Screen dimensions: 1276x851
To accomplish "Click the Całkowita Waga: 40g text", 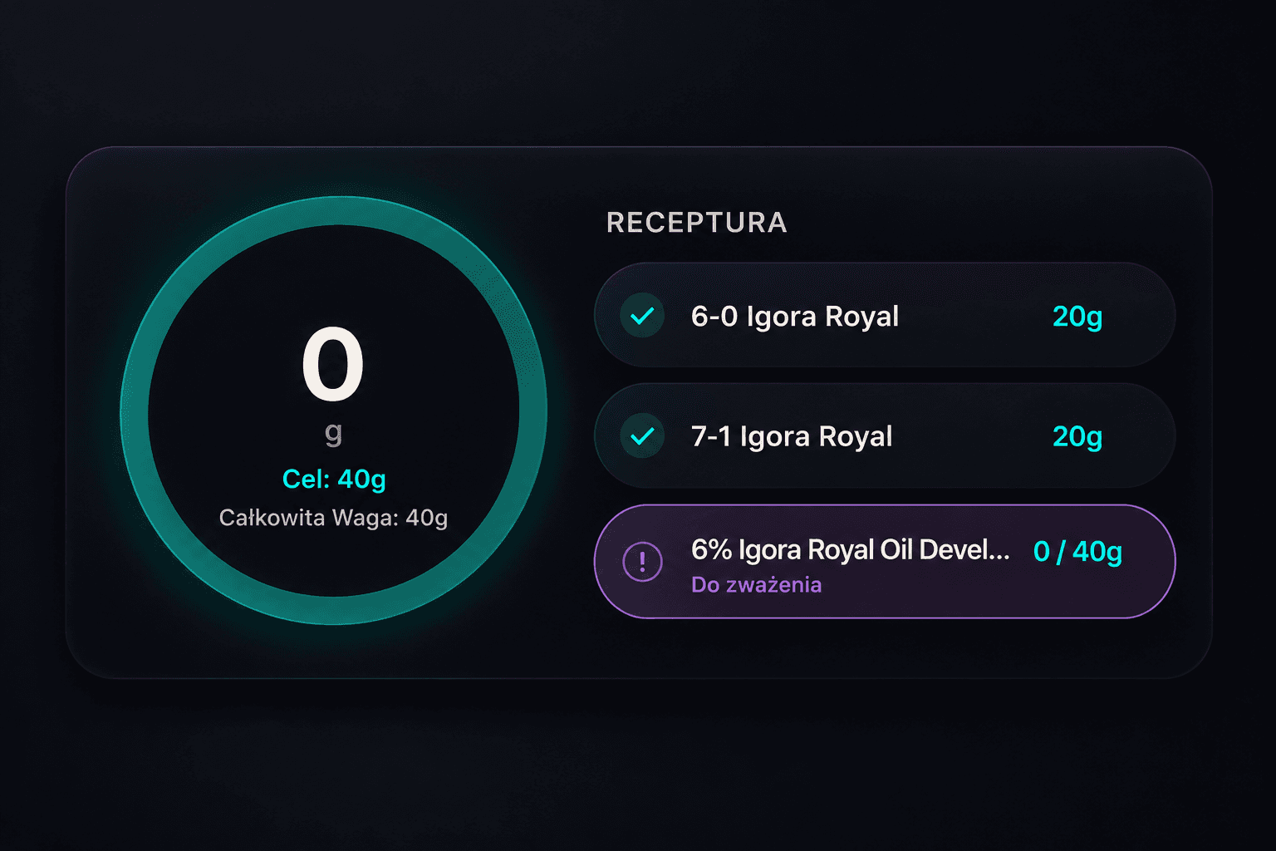I will pyautogui.click(x=333, y=518).
